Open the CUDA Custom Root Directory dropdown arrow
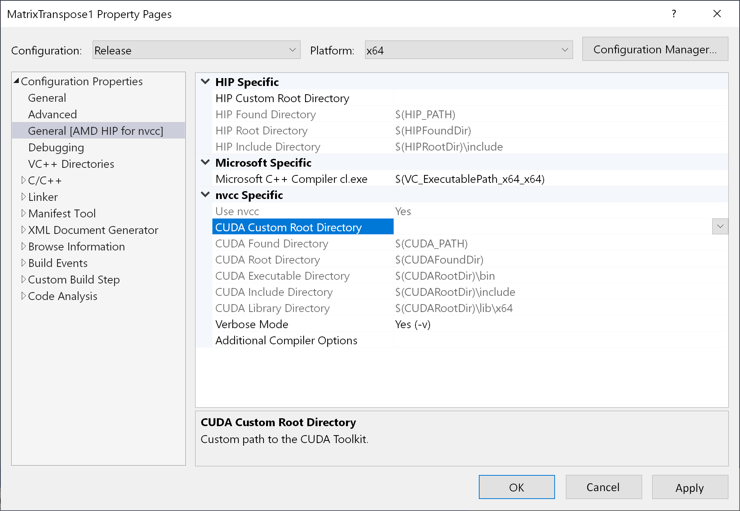The image size is (740, 511). click(720, 226)
